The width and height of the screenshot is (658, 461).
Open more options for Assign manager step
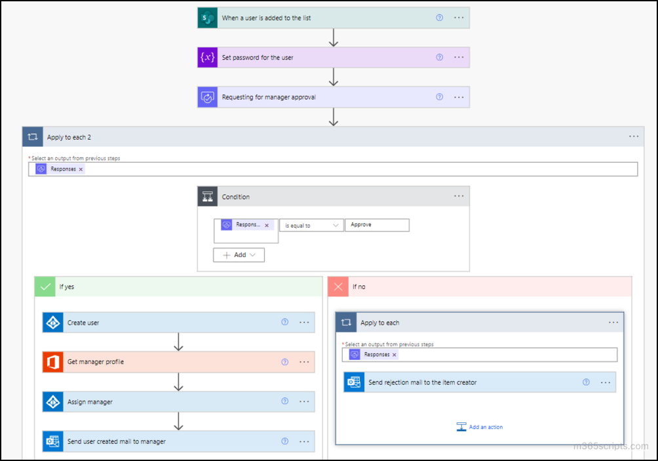point(304,402)
